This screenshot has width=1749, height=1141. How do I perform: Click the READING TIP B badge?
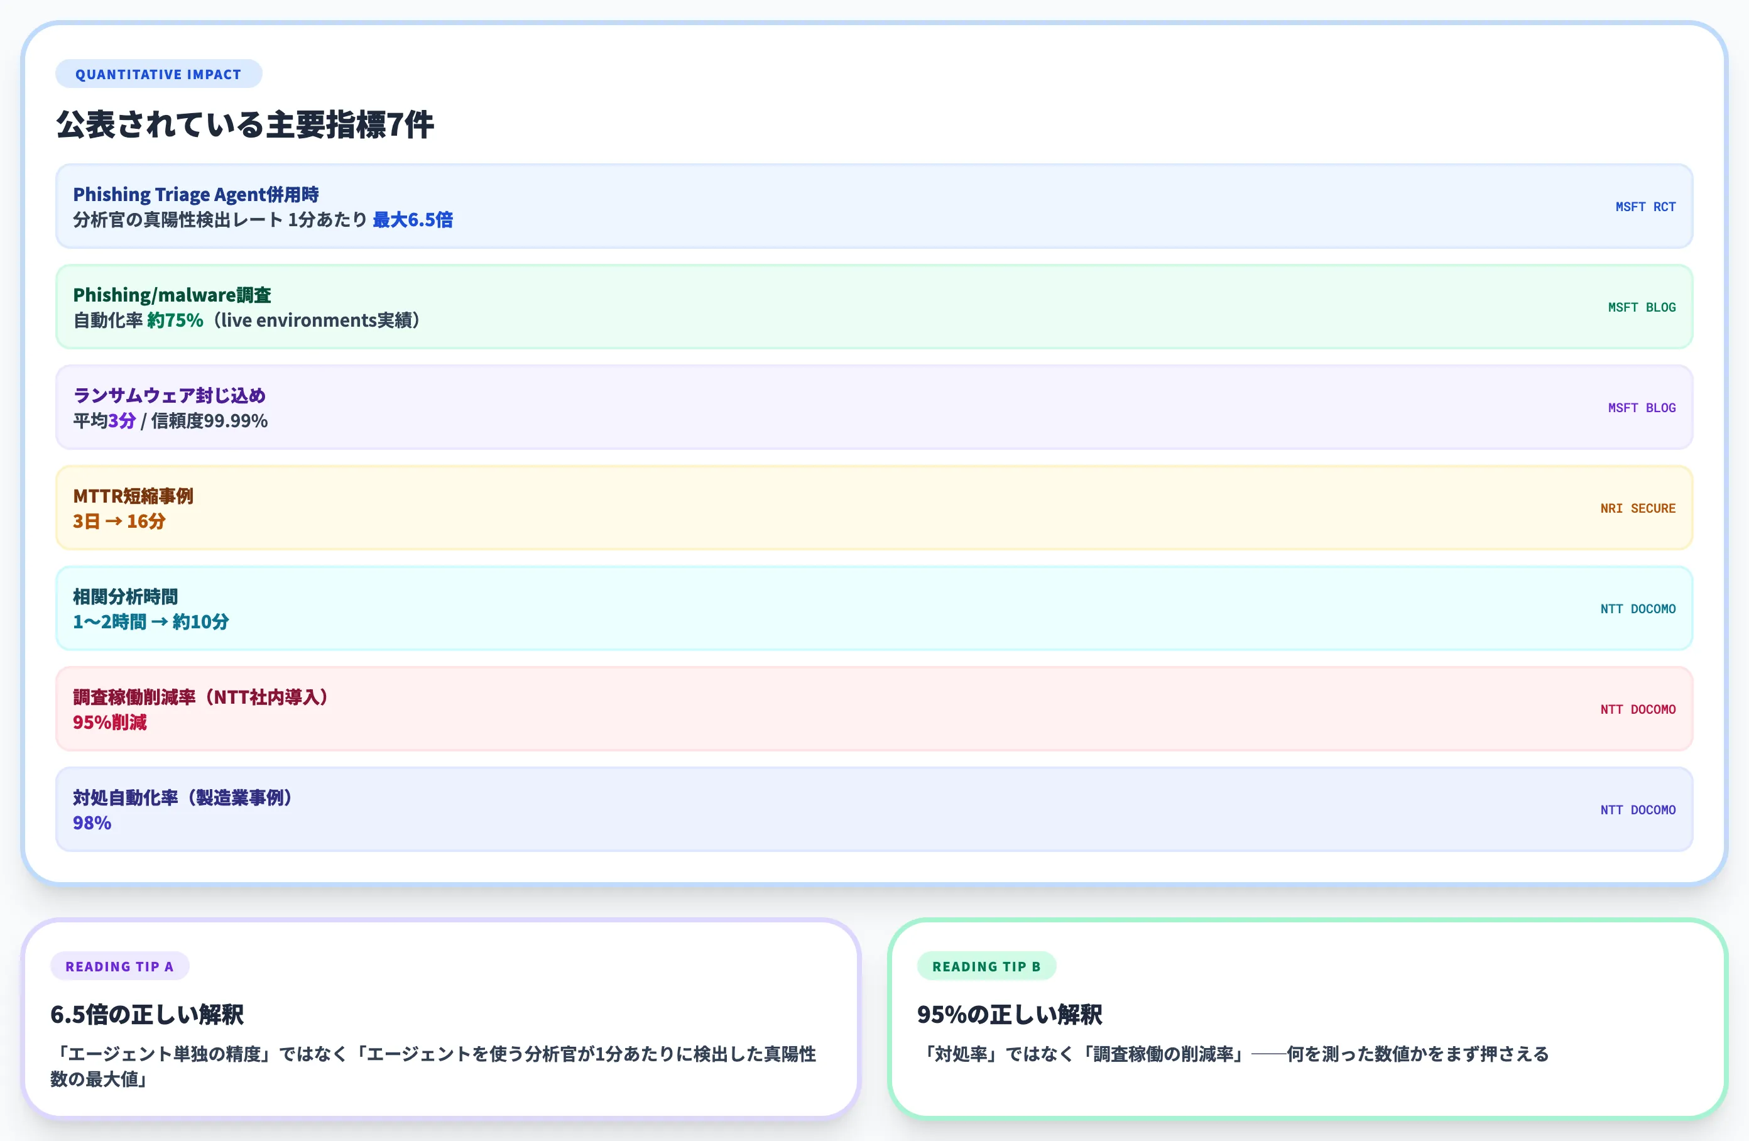(x=986, y=967)
